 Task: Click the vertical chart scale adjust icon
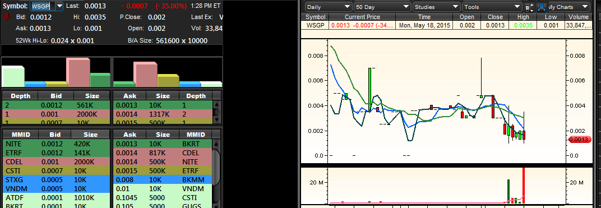529,7
